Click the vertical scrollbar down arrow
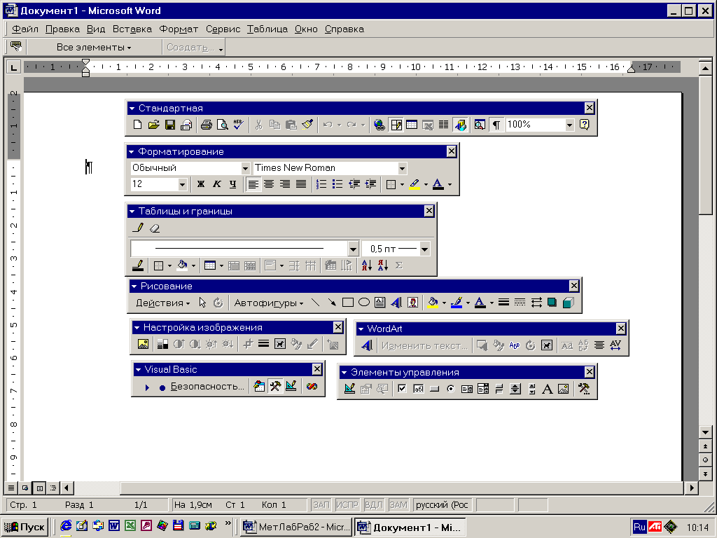The image size is (717, 538). click(705, 432)
